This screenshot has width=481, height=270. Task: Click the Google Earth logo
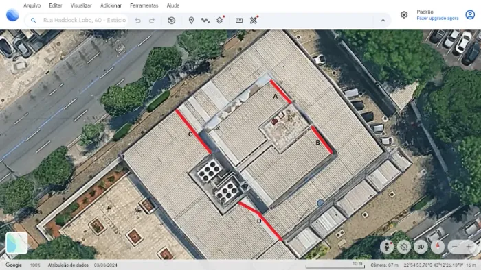[x=12, y=15]
